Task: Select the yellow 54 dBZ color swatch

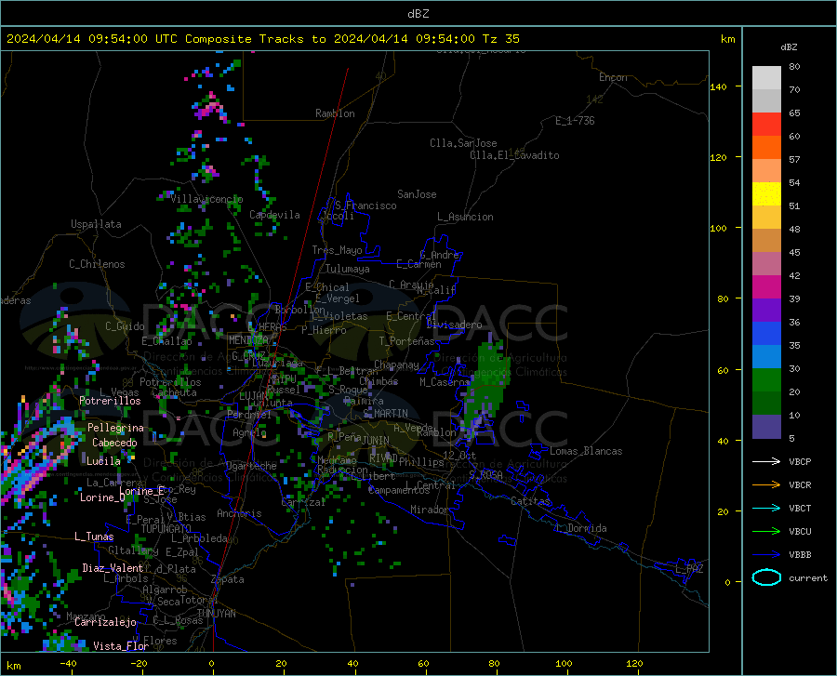Action: point(766,194)
